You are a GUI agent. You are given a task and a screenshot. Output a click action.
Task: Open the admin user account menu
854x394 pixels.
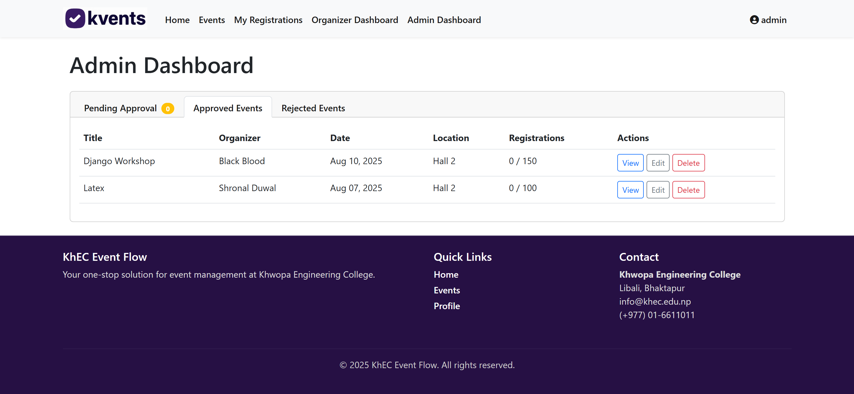768,20
